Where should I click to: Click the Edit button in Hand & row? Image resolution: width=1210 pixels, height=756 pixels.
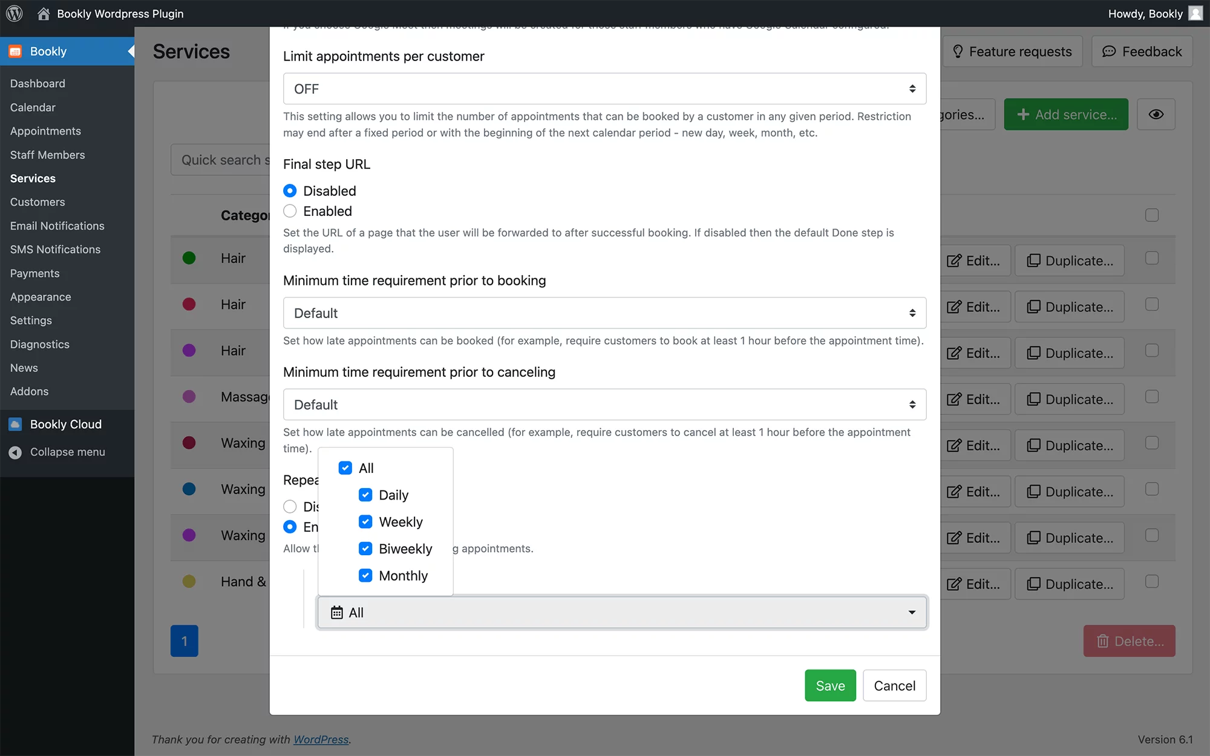click(974, 584)
